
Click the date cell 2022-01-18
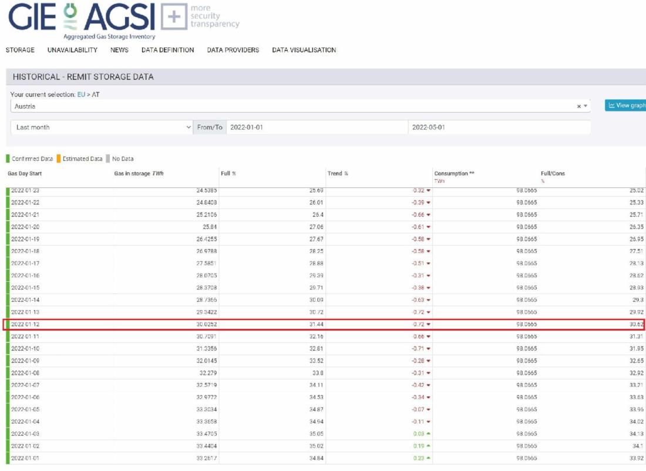tap(25, 251)
